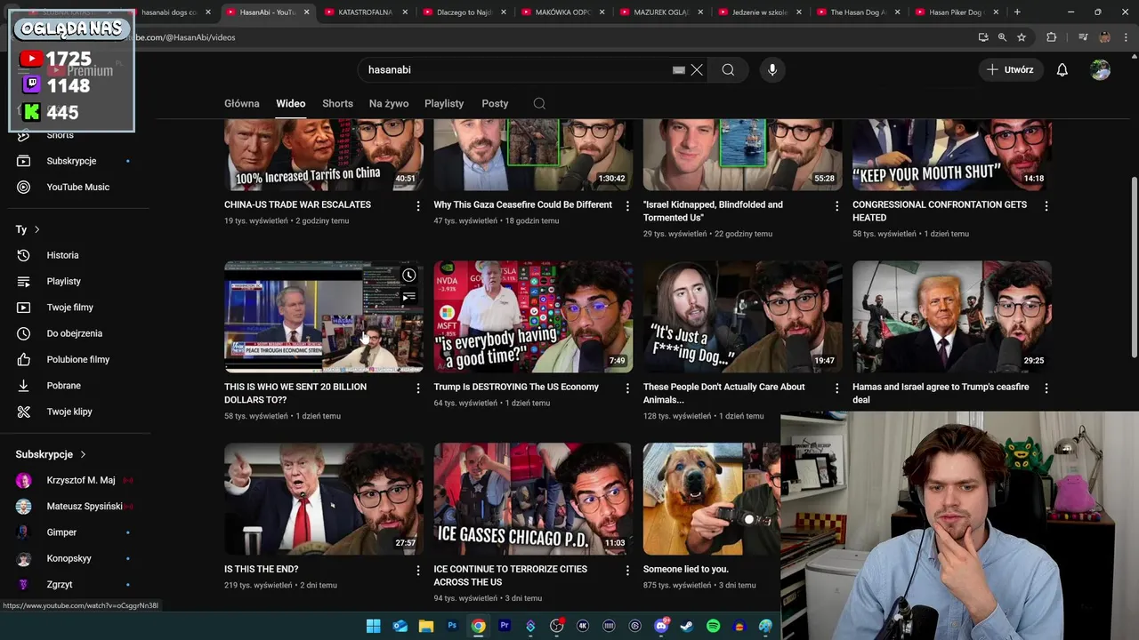Image resolution: width=1139 pixels, height=640 pixels.
Task: Open Chrome media controls icon
Action: click(1083, 37)
